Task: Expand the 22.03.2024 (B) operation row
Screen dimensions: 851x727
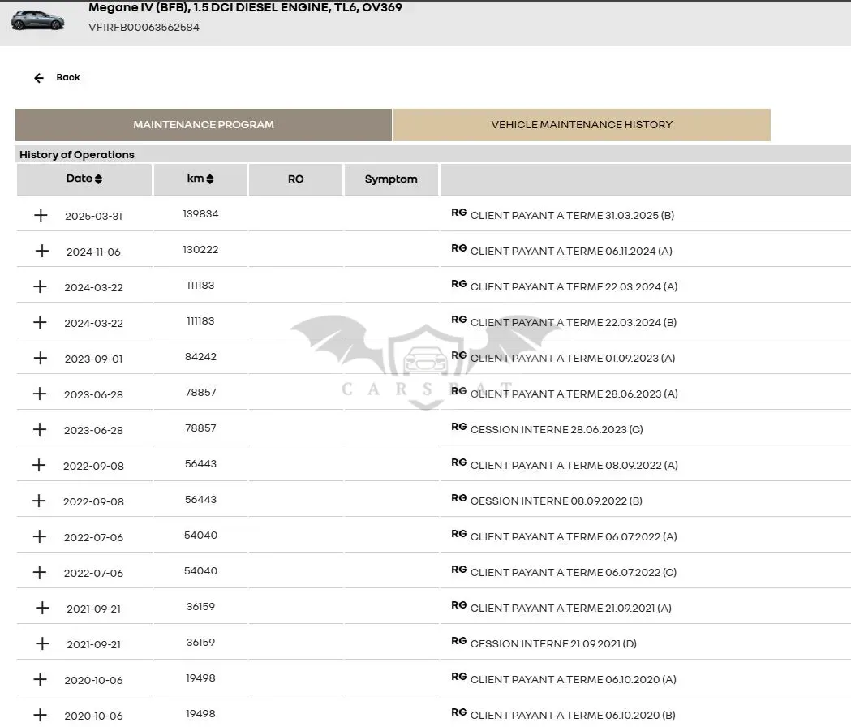Action: pyautogui.click(x=41, y=322)
